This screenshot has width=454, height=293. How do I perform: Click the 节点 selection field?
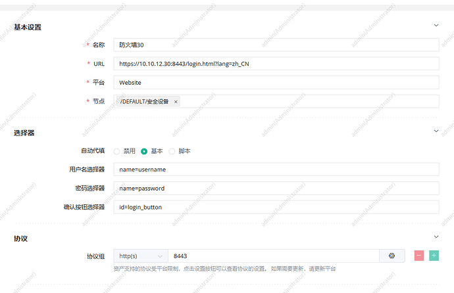tap(276, 101)
